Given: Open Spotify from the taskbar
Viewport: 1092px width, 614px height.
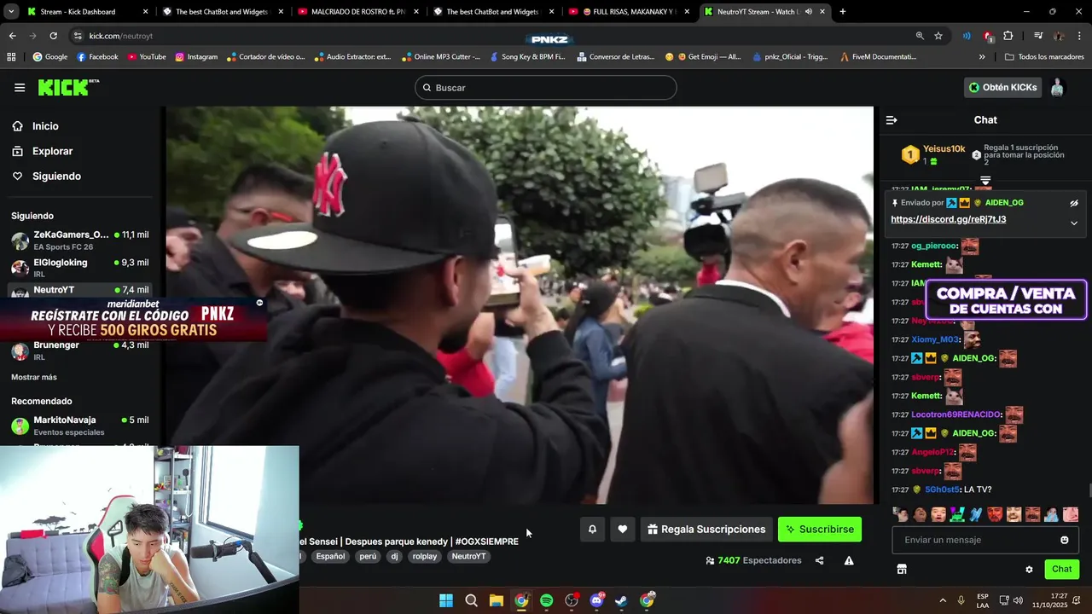Looking at the screenshot, I should pyautogui.click(x=547, y=600).
